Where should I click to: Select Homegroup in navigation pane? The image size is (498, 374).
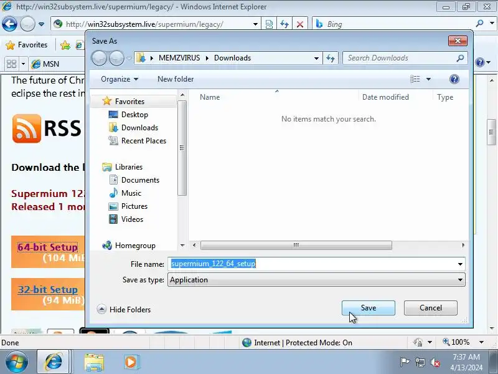point(135,246)
